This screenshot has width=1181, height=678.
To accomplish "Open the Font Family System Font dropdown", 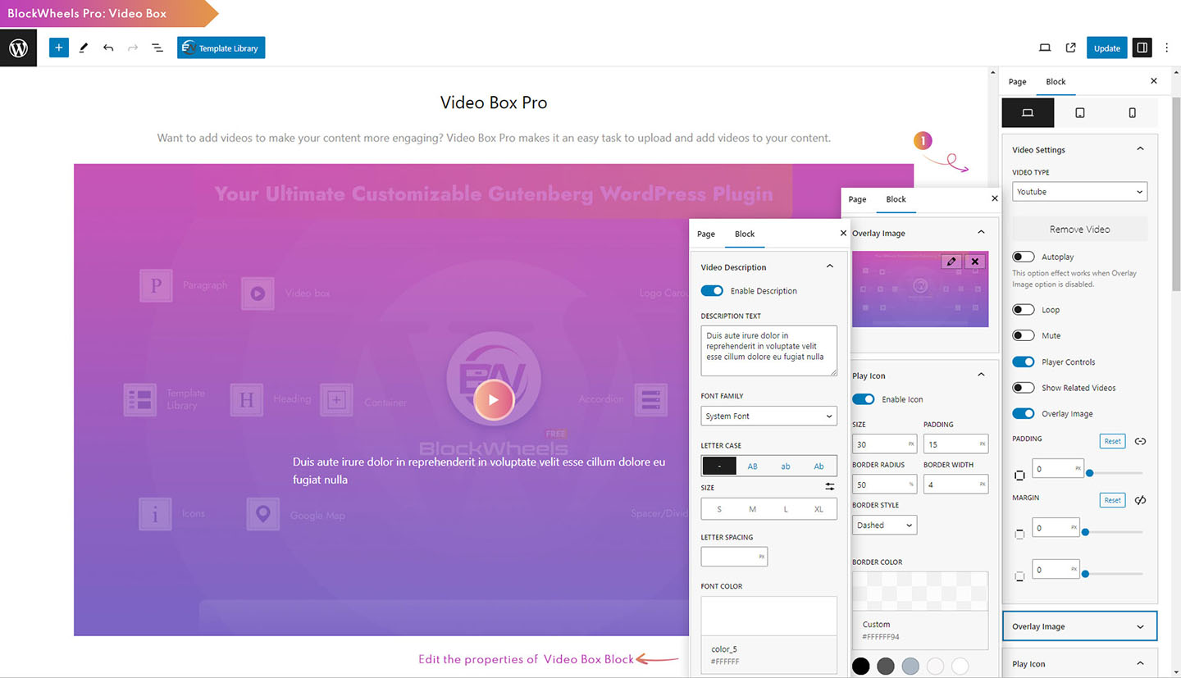I will coord(768,416).
